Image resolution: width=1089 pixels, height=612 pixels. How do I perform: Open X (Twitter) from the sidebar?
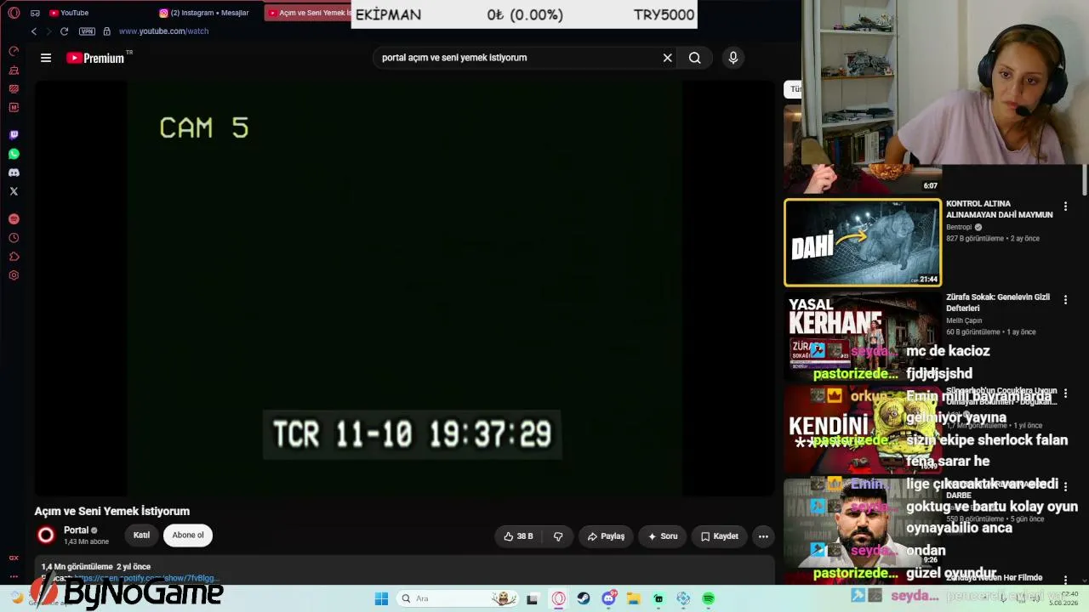coord(14,191)
